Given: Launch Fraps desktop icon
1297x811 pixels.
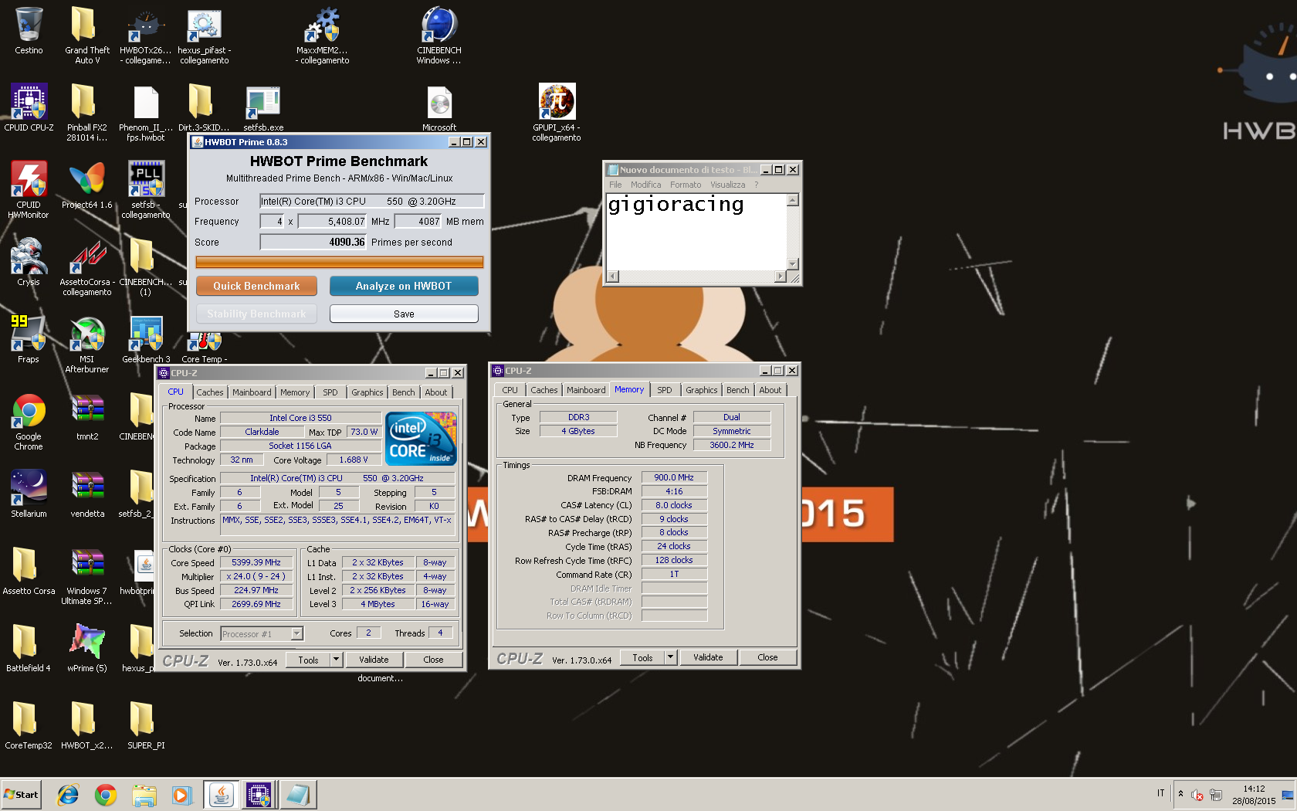Looking at the screenshot, I should pos(29,340).
